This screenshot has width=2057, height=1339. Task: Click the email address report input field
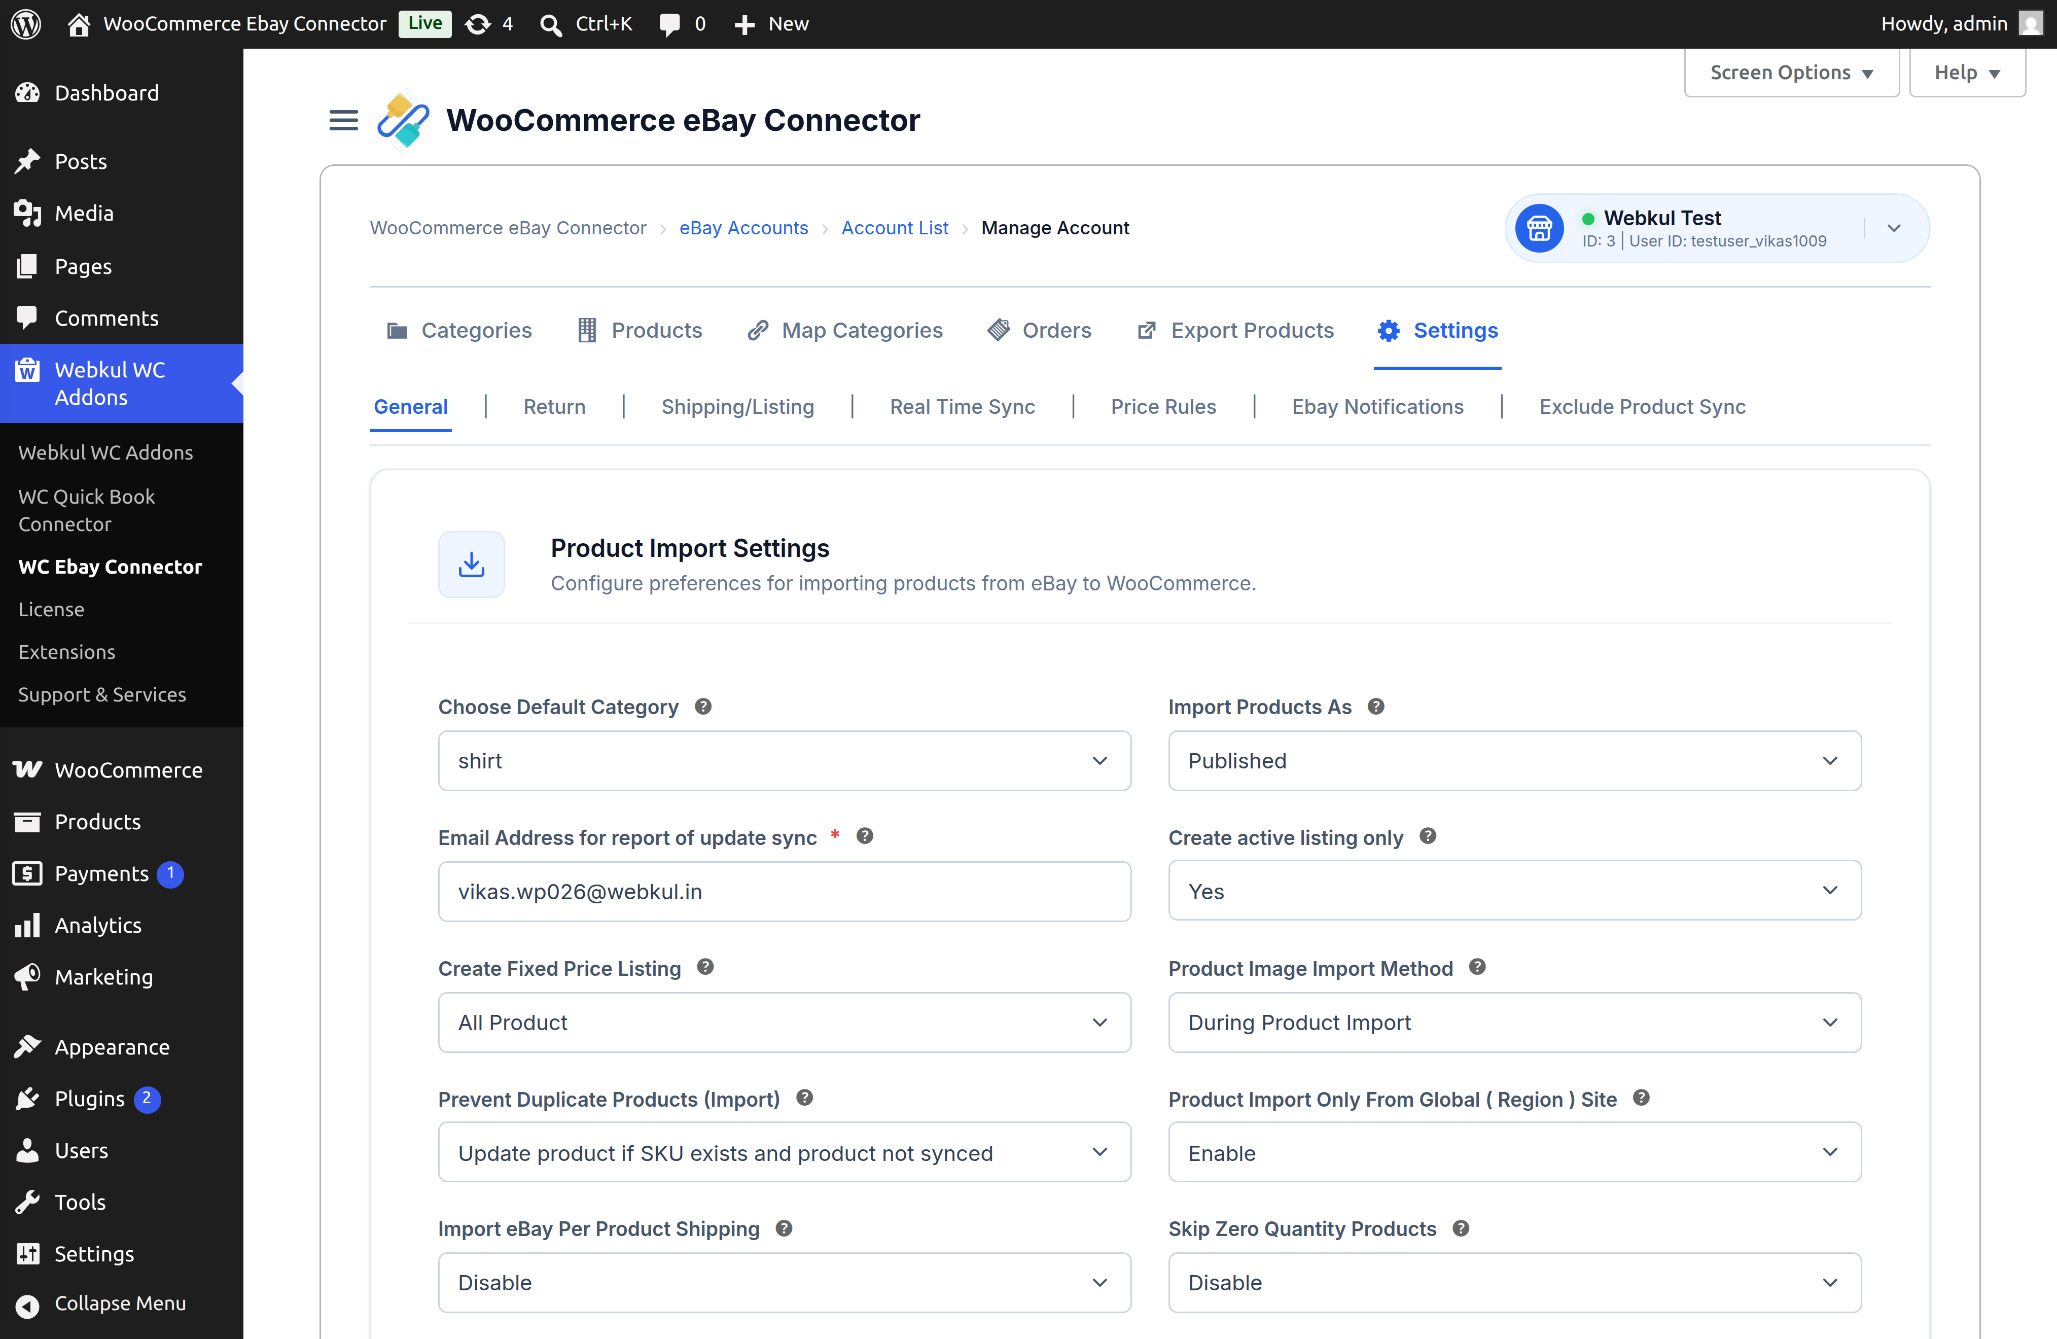pos(784,891)
